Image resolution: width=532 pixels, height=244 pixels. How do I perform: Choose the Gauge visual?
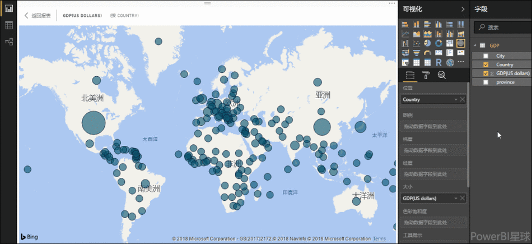tap(427, 53)
